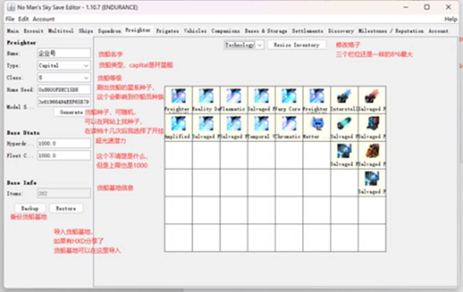Image resolution: width=463 pixels, height=292 pixels.
Task: Open the Account menu in menu bar
Action: click(43, 19)
